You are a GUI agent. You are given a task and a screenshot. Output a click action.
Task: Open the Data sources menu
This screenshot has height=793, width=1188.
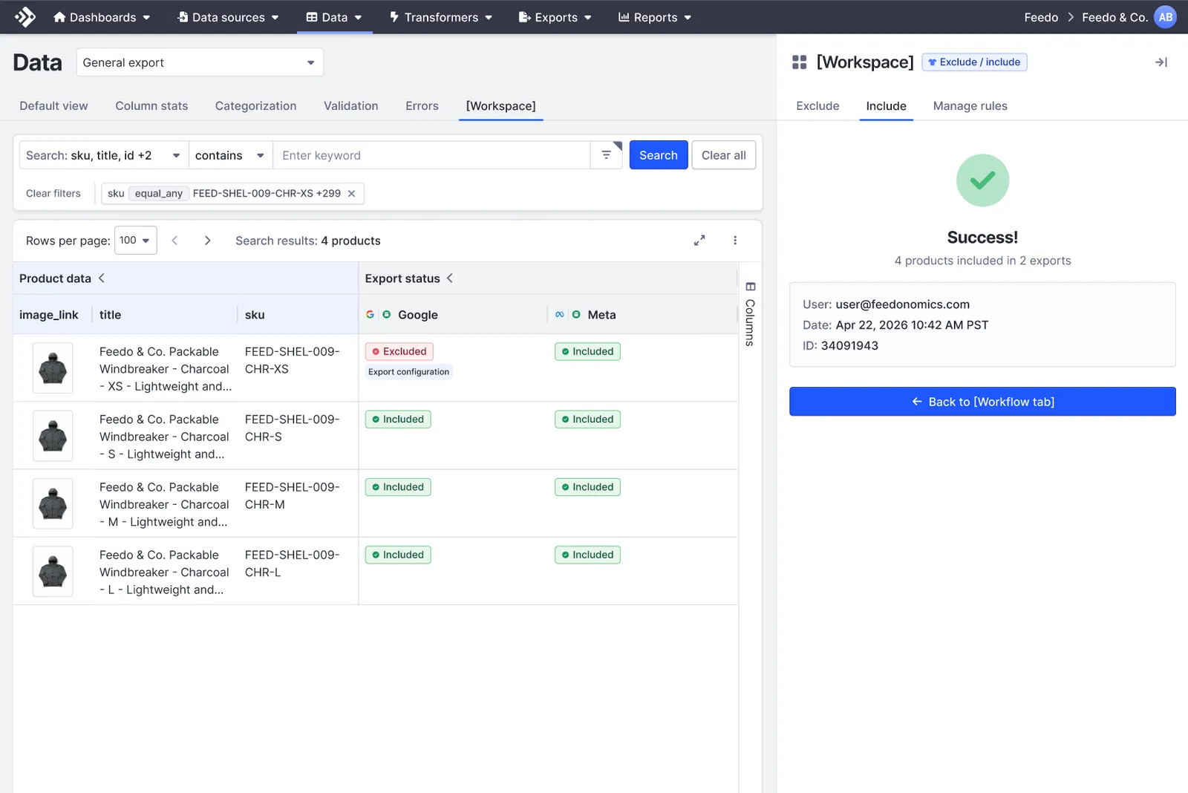tap(229, 17)
